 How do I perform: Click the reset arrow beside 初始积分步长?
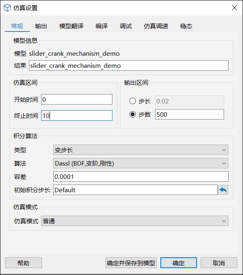click(223, 190)
